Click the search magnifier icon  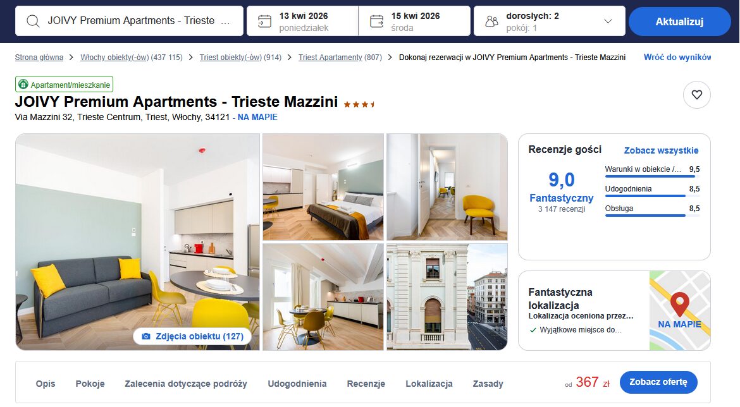(x=33, y=21)
